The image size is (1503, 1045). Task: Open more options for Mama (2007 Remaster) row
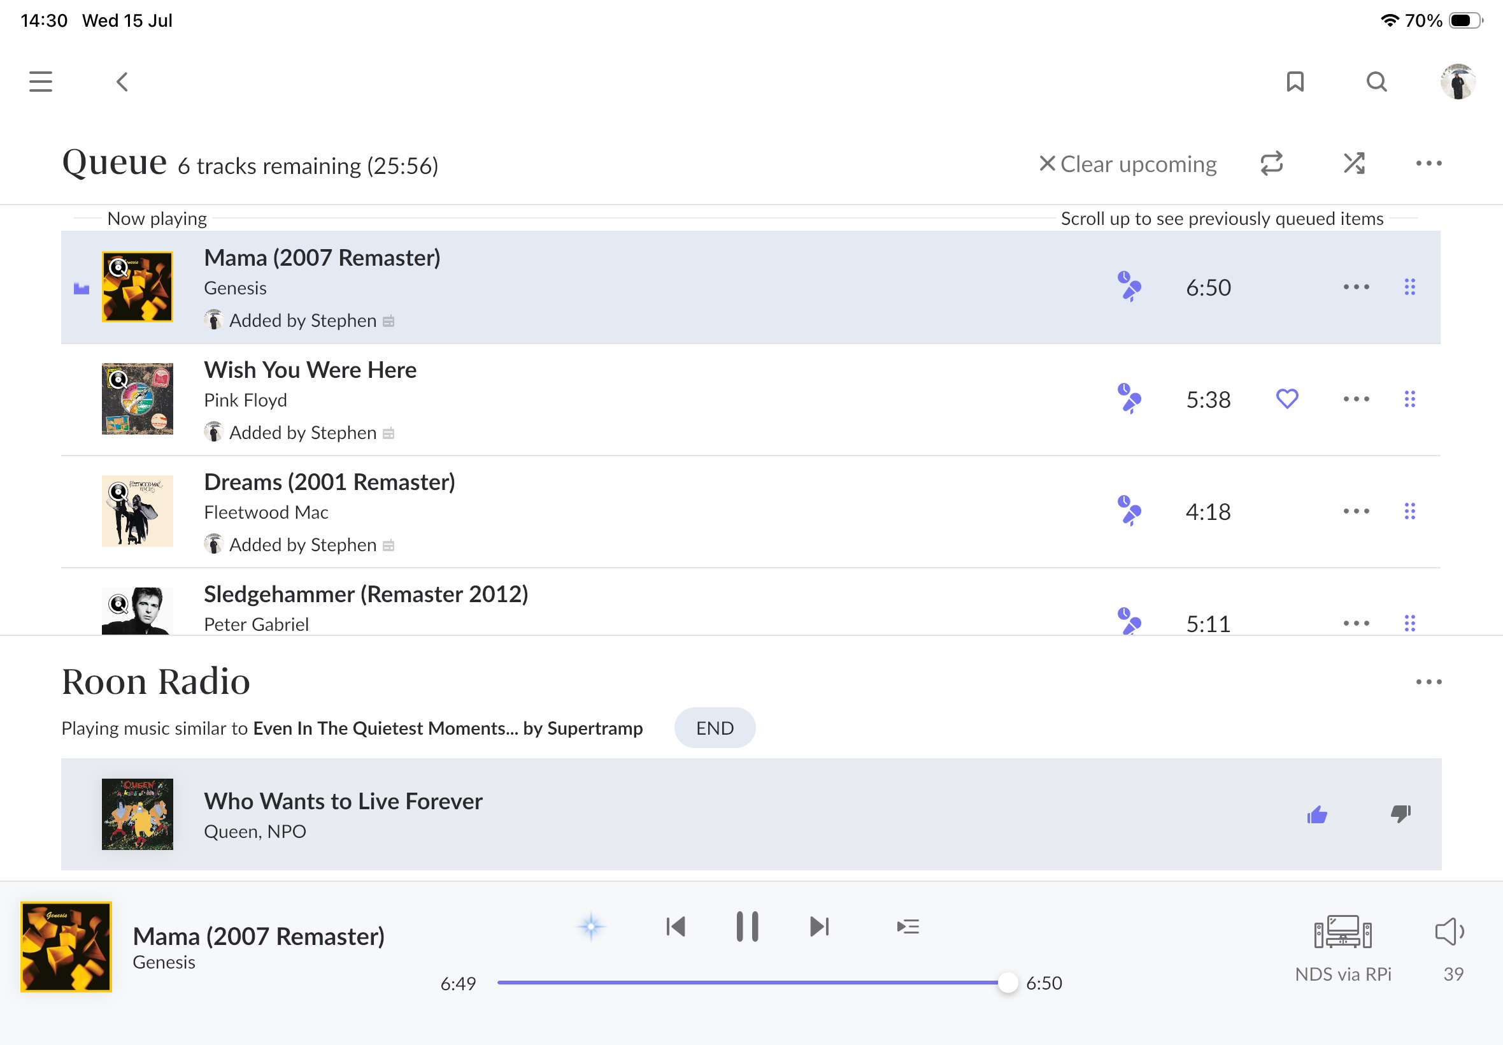pos(1356,287)
